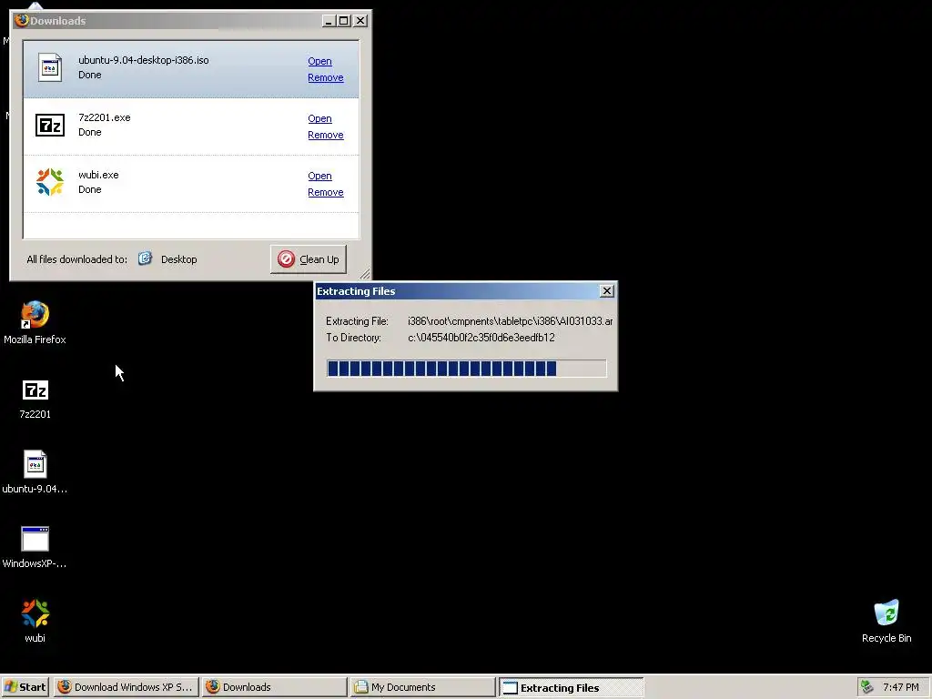The height and width of the screenshot is (699, 932).
Task: Select the ubuntu-9.04 ISO file icon in Downloads
Action: 50,67
